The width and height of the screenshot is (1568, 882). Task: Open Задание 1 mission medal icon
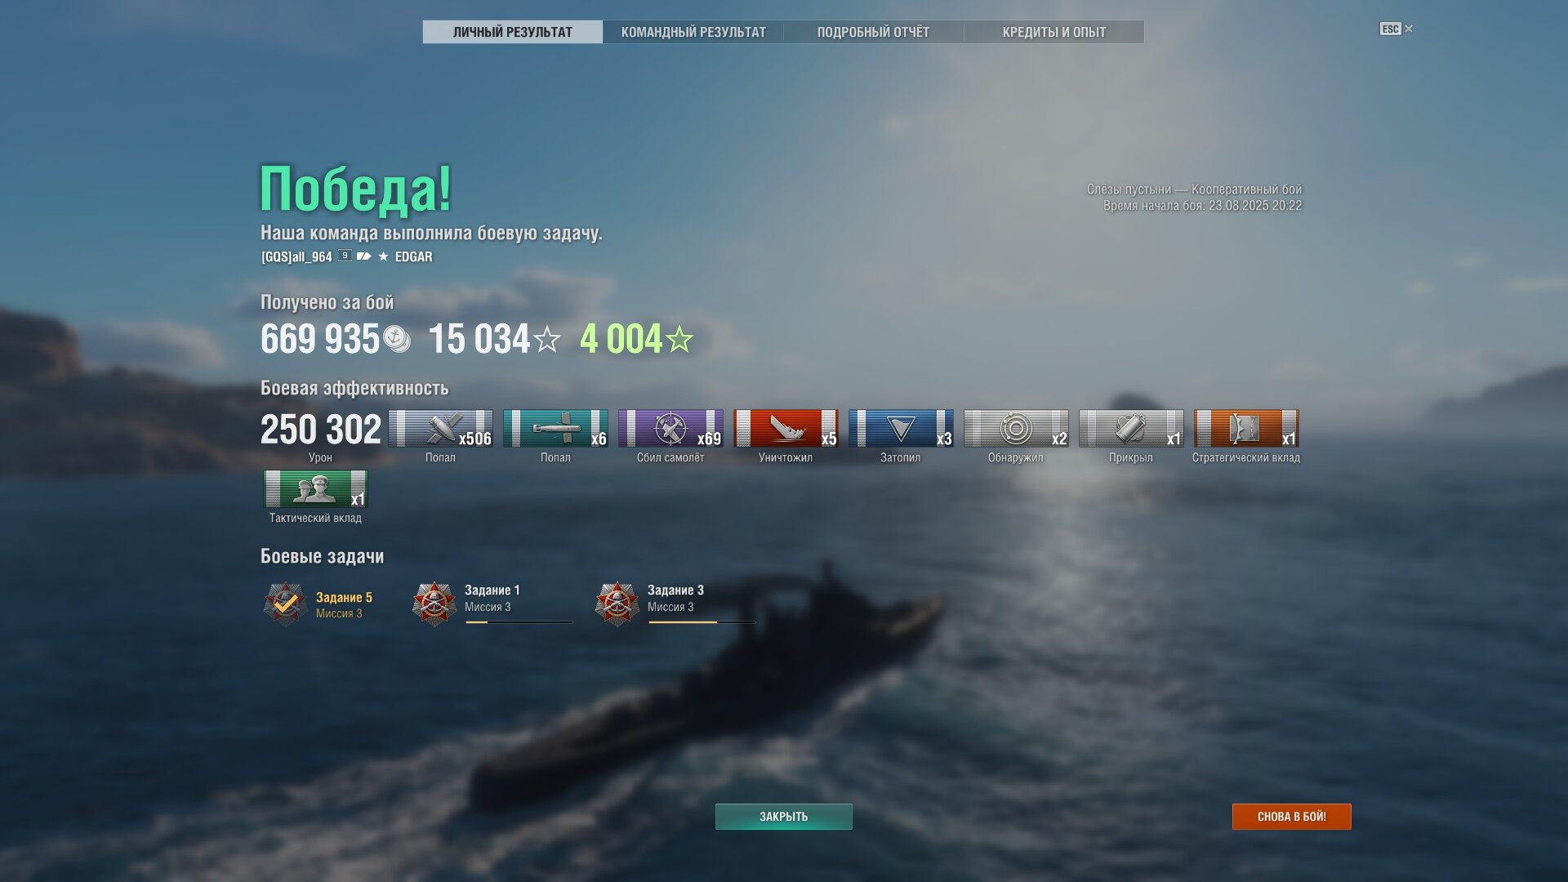(x=434, y=604)
